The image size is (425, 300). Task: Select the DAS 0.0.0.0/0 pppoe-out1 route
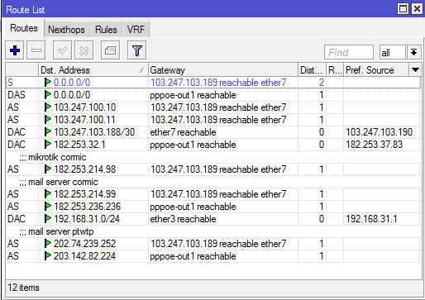coord(213,95)
